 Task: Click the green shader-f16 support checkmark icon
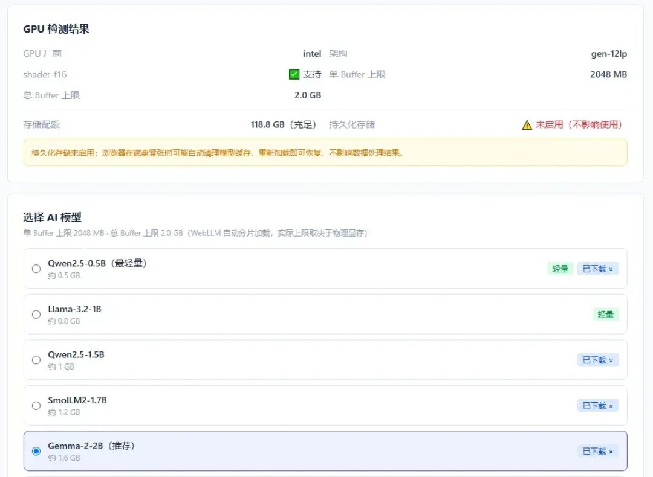[x=294, y=74]
